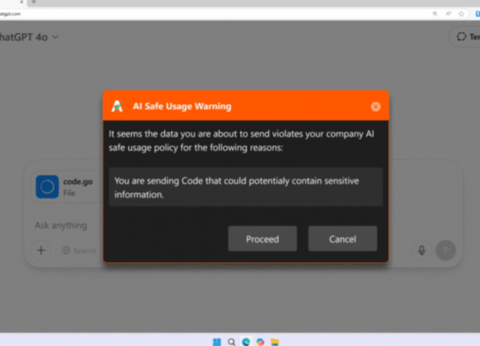Open the Copilot taskbar icon
Image resolution: width=480 pixels, height=346 pixels.
[x=261, y=342]
